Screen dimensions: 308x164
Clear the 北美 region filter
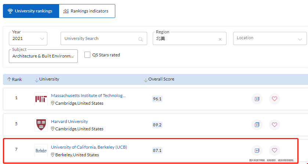pyautogui.click(x=220, y=40)
